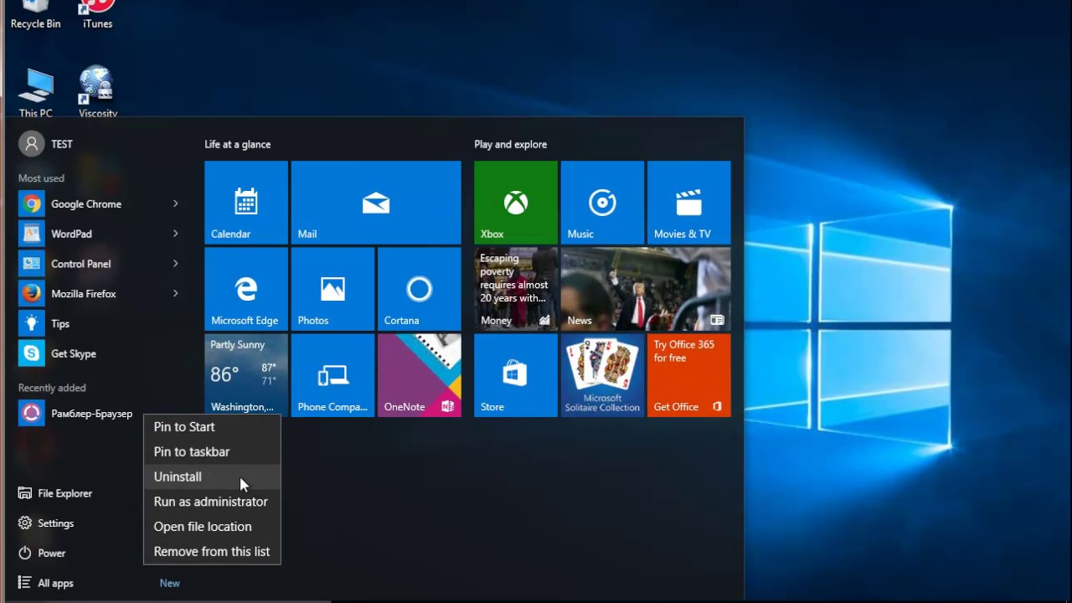Open the Store tile
Screen dimensions: 1072x603
[x=516, y=375]
